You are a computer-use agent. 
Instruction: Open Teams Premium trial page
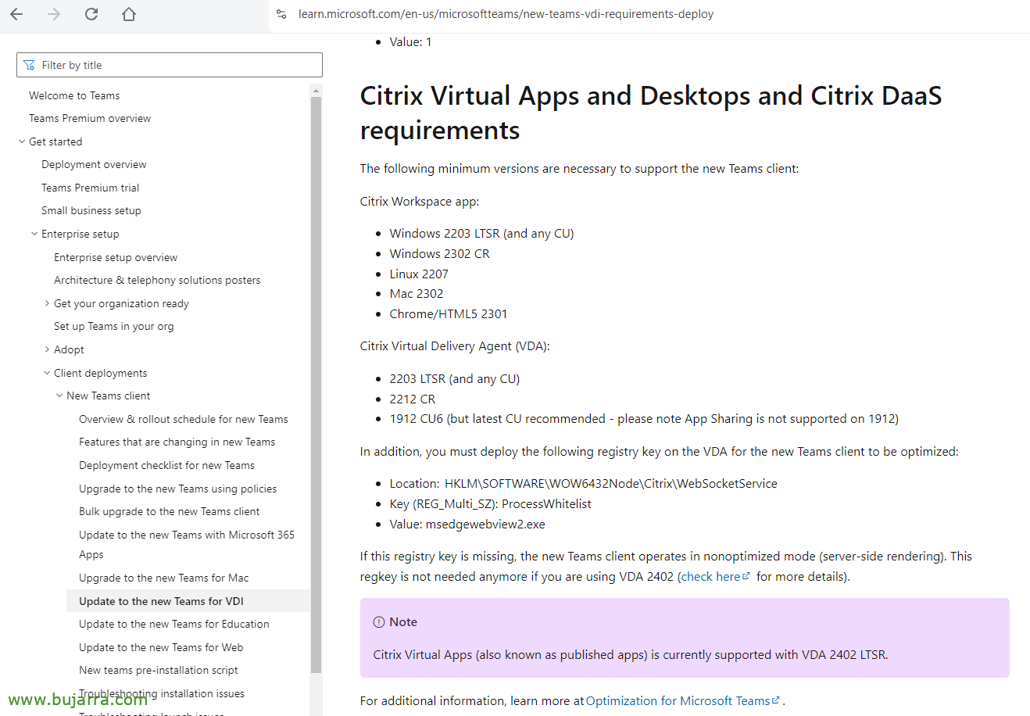tap(90, 188)
